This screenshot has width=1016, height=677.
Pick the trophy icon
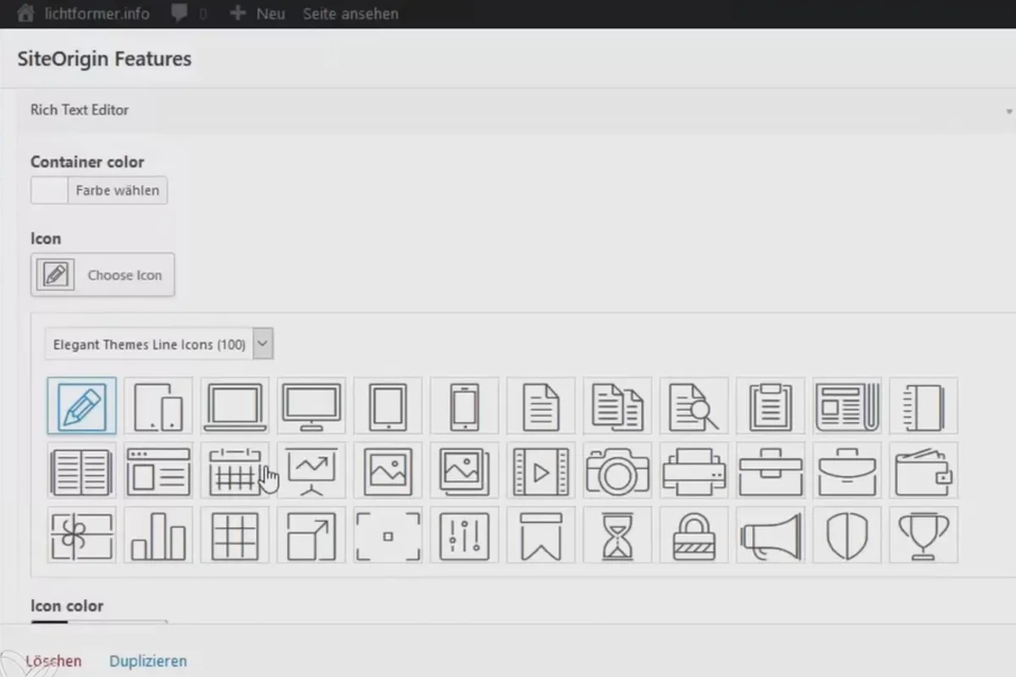click(x=924, y=535)
